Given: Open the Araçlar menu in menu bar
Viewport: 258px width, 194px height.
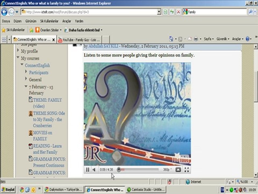Looking at the screenshot, I should tap(66, 21).
